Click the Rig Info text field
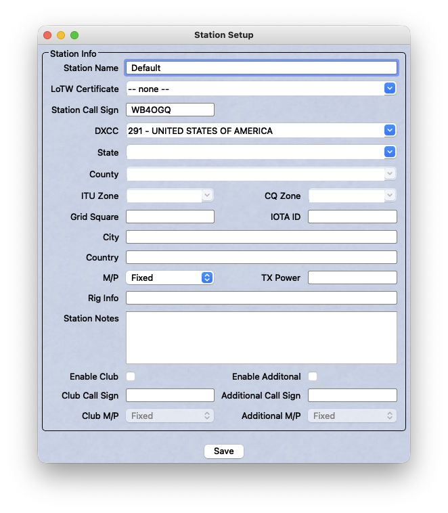The width and height of the screenshot is (448, 513). pyautogui.click(x=261, y=298)
